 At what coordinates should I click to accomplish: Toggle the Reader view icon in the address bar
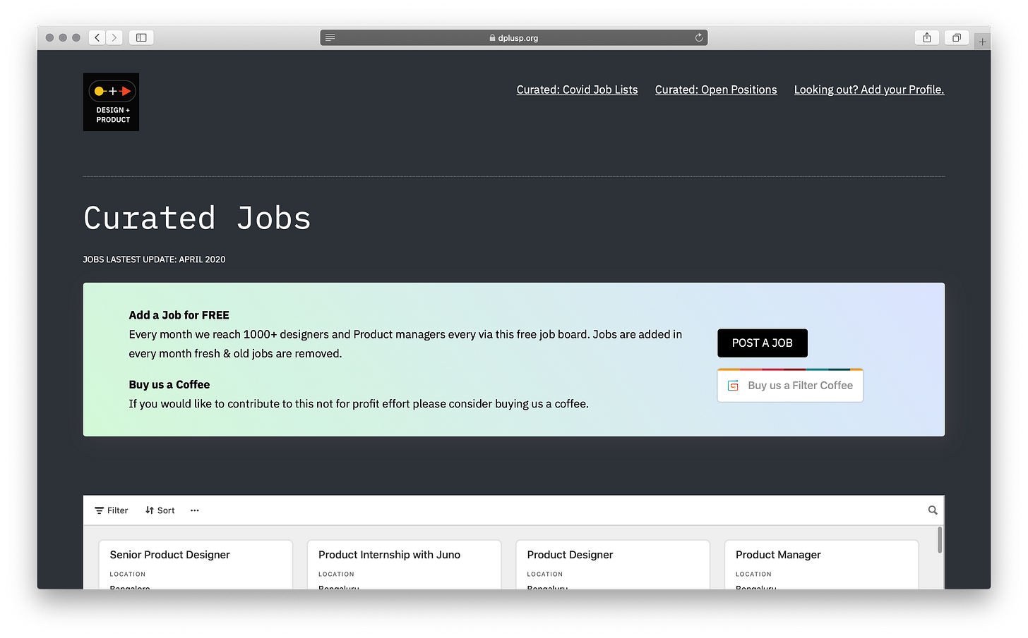330,38
